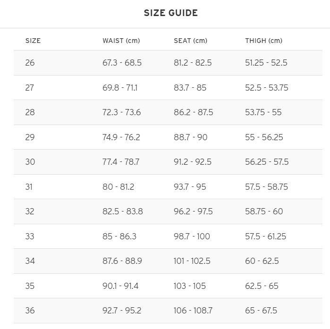Click thigh value 51.25 - 52.5
Viewport: 330px width, 329px height.
[266, 63]
